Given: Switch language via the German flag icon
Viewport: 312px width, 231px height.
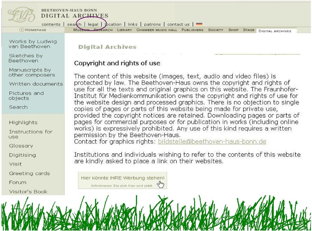Looking at the screenshot, I should [199, 24].
